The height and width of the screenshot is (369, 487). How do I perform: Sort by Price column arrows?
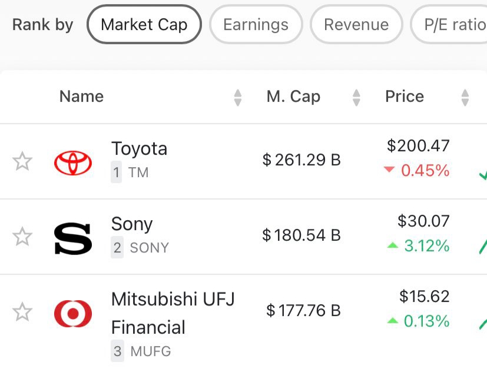[465, 97]
